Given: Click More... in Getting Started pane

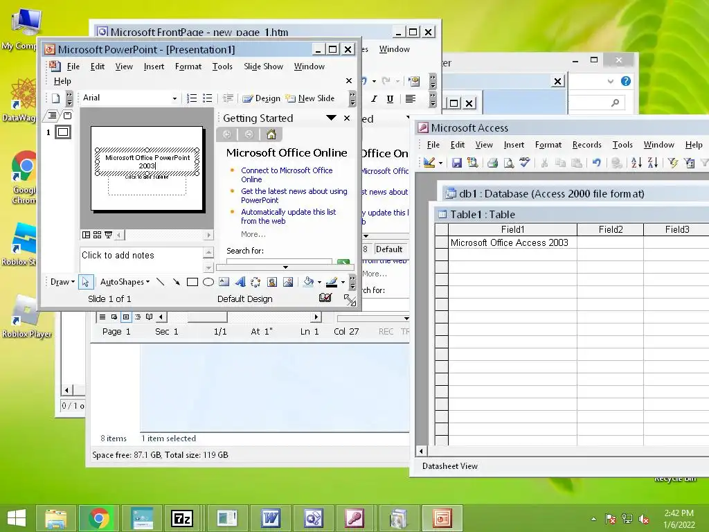Looking at the screenshot, I should [x=253, y=234].
